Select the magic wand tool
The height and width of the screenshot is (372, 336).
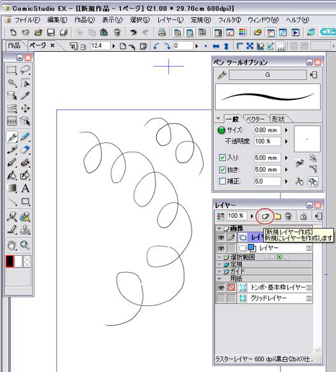[x=12, y=83]
